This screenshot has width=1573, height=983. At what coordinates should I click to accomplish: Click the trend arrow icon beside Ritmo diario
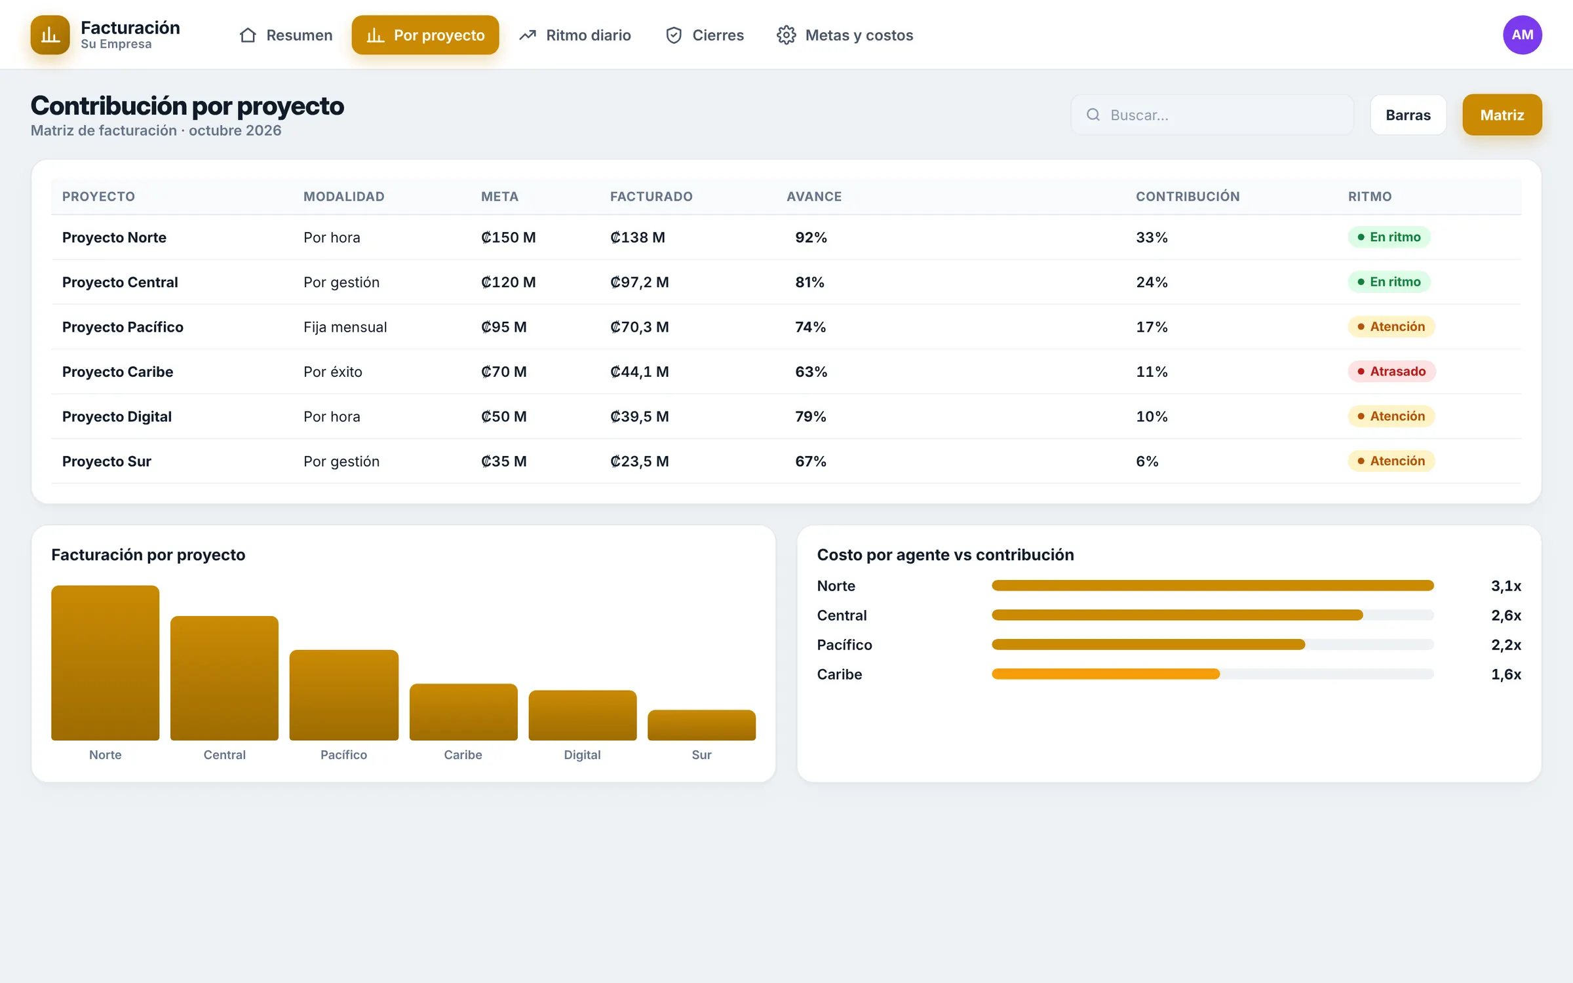(528, 35)
